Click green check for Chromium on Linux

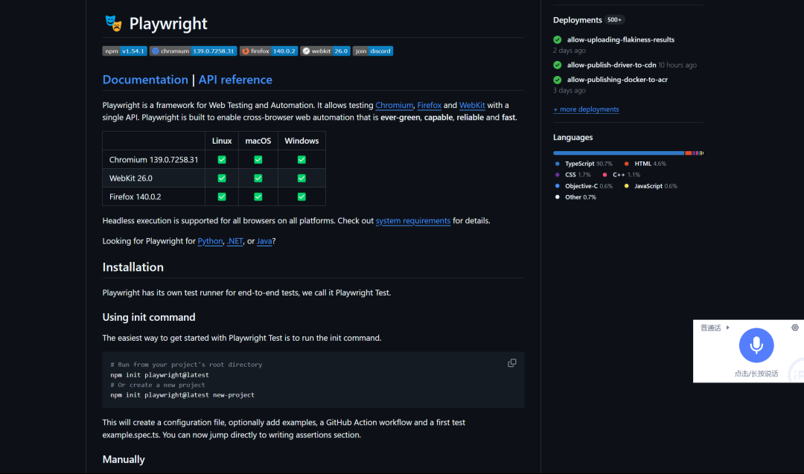click(222, 160)
